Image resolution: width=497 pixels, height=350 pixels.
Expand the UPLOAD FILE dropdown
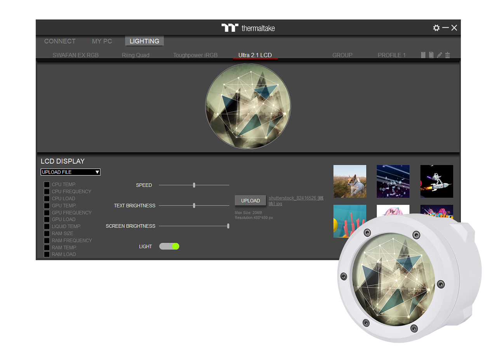click(x=70, y=172)
